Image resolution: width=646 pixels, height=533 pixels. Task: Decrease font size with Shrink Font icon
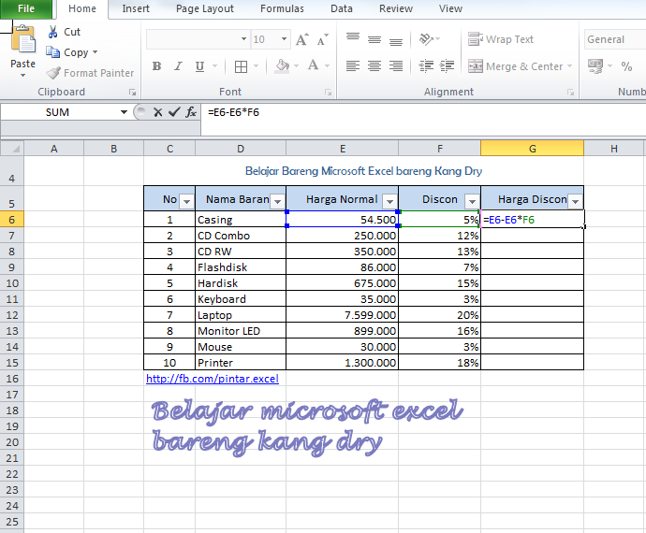(x=323, y=39)
